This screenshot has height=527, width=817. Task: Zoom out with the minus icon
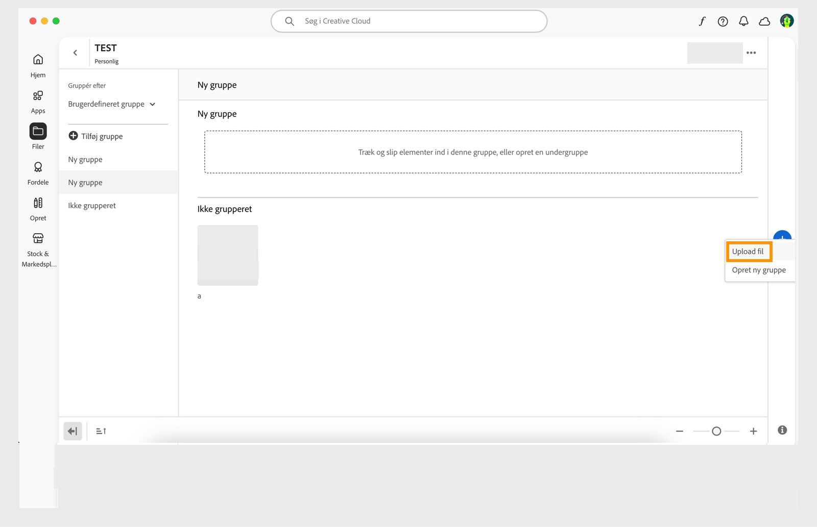pos(680,431)
